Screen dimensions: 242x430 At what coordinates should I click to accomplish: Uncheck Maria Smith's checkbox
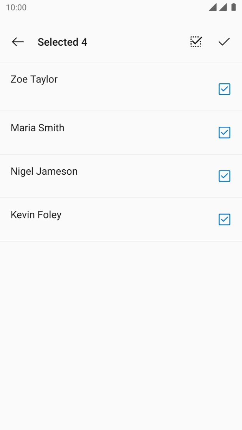[224, 132]
